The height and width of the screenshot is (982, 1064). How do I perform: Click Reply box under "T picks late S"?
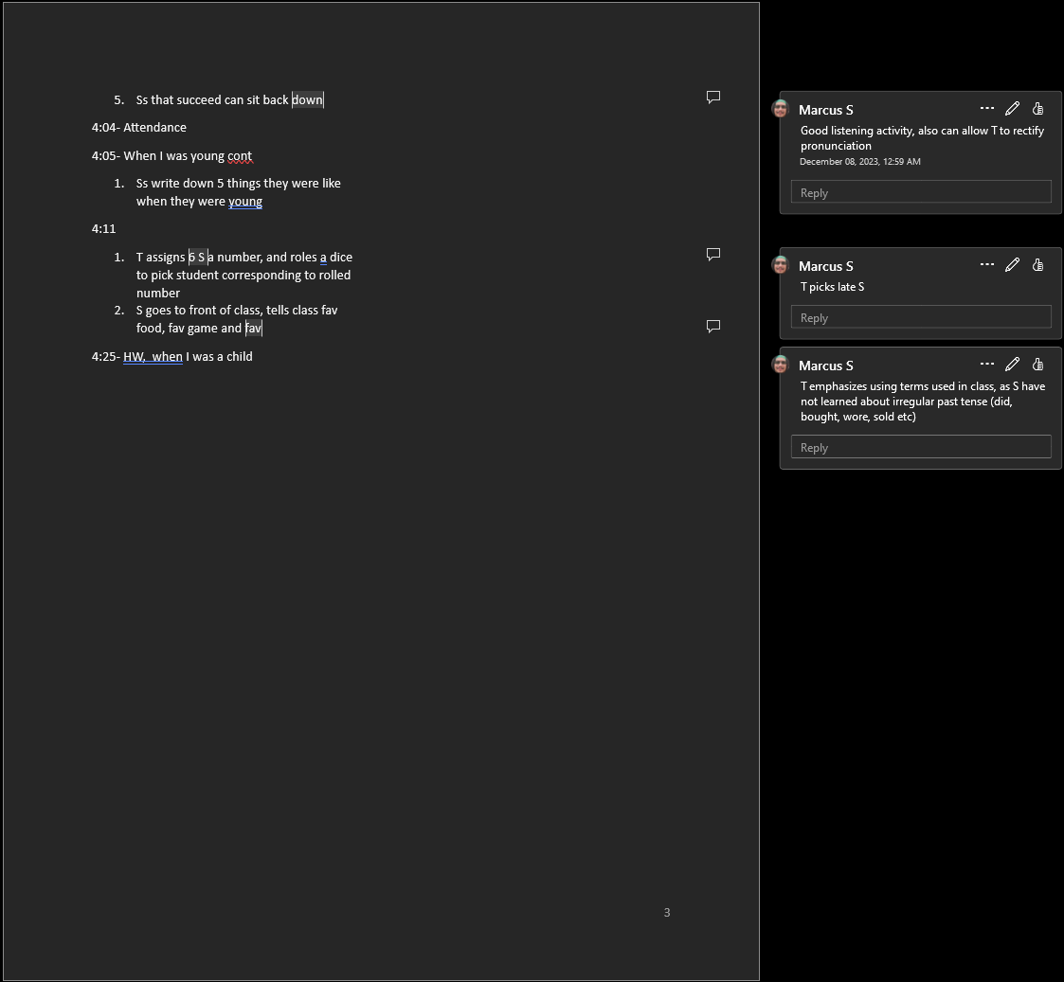click(x=920, y=317)
